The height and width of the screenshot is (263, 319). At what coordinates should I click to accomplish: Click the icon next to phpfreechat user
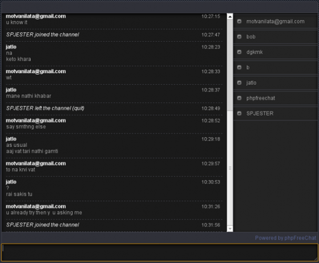[x=239, y=98]
